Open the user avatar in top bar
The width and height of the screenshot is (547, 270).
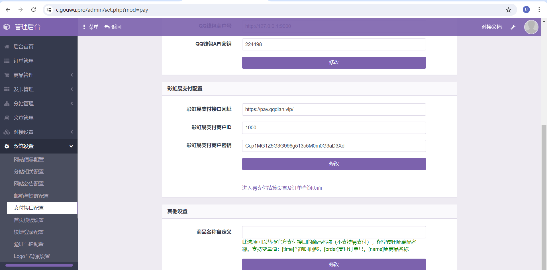point(531,27)
